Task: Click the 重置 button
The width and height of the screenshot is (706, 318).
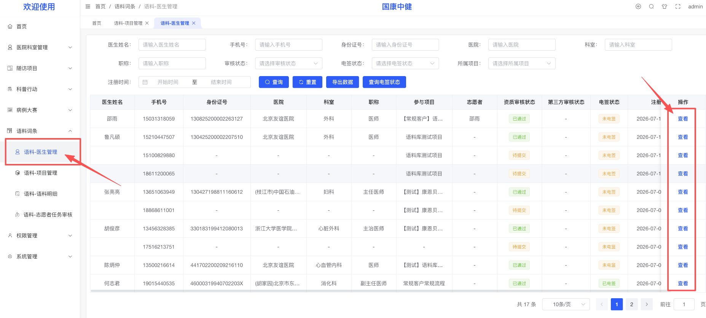Action: pos(308,82)
